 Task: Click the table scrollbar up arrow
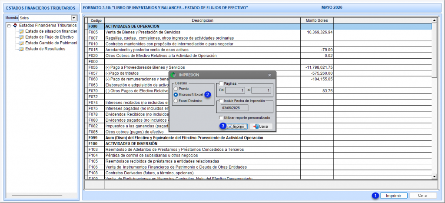434,20
